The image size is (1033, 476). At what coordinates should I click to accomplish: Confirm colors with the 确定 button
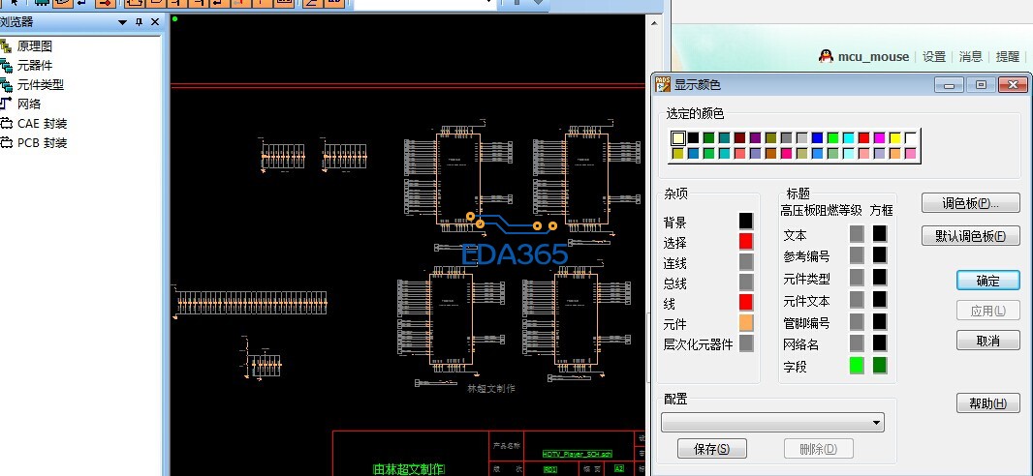pos(988,281)
